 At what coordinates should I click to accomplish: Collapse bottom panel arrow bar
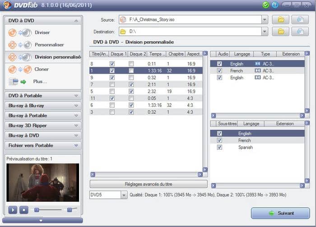pos(43,220)
